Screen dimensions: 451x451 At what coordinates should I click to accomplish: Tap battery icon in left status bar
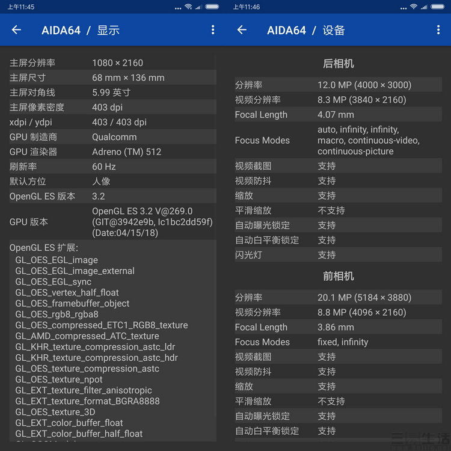(x=212, y=7)
